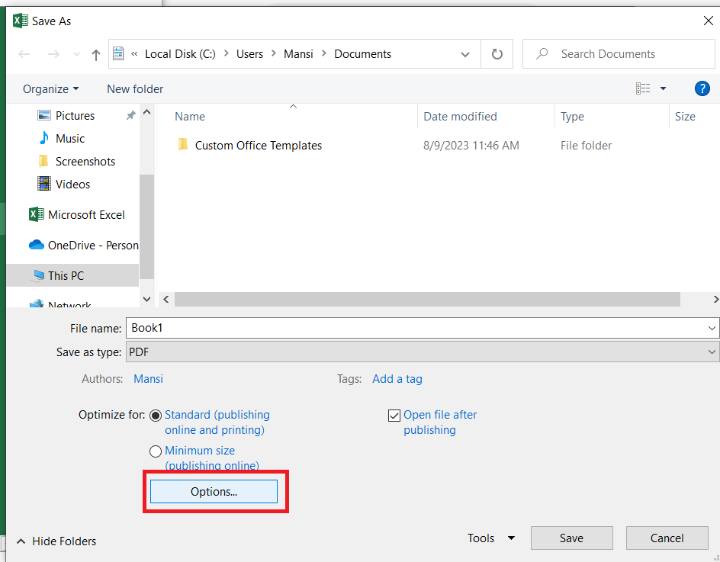The height and width of the screenshot is (562, 720).
Task: Click the Pictures pin icon
Action: point(131,116)
